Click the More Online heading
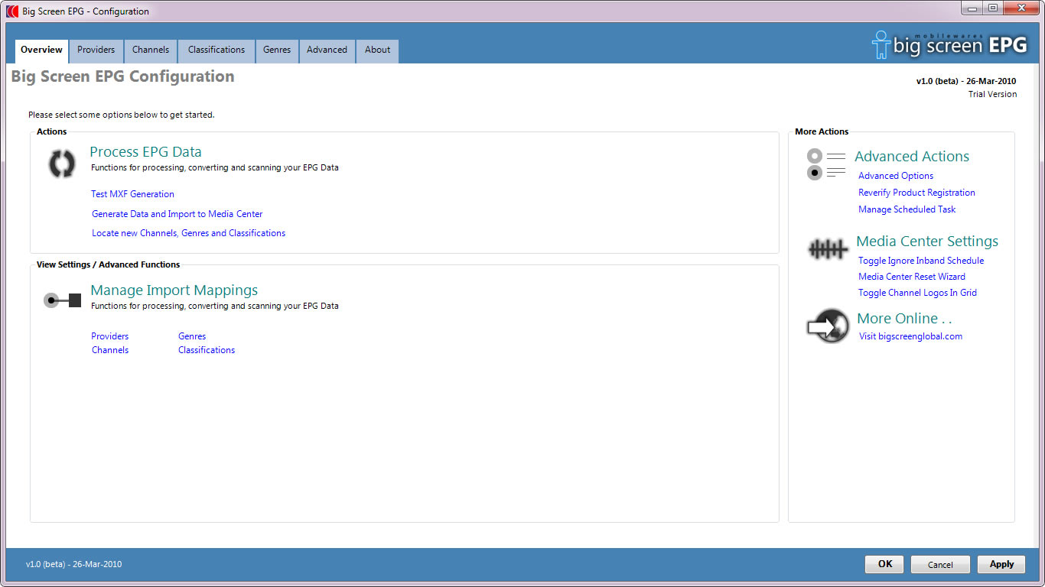 (x=904, y=319)
